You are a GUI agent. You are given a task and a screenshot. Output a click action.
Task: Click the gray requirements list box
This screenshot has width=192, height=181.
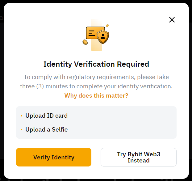[123, 123]
